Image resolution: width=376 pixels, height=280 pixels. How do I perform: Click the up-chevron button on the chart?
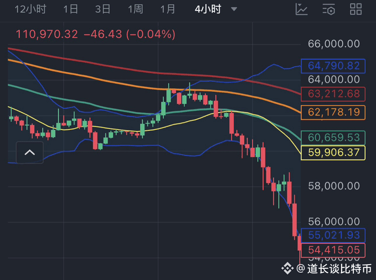coord(29,152)
